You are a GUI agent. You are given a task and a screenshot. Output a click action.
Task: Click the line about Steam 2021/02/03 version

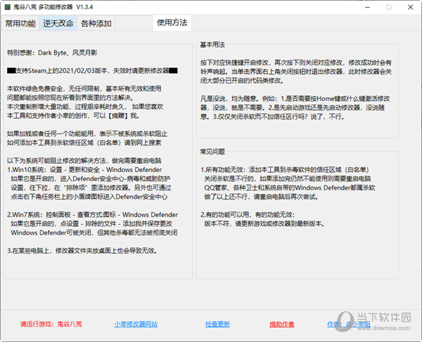(x=92, y=71)
